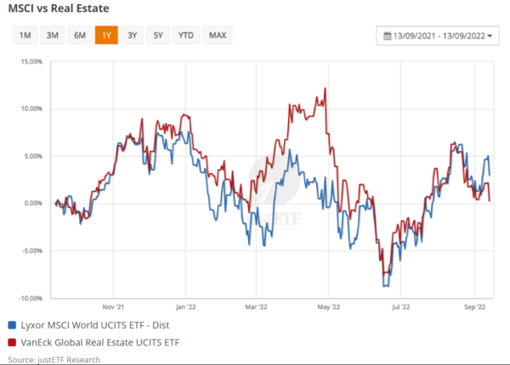This screenshot has width=510, height=365.
Task: Select the 6M time range
Action: point(80,35)
